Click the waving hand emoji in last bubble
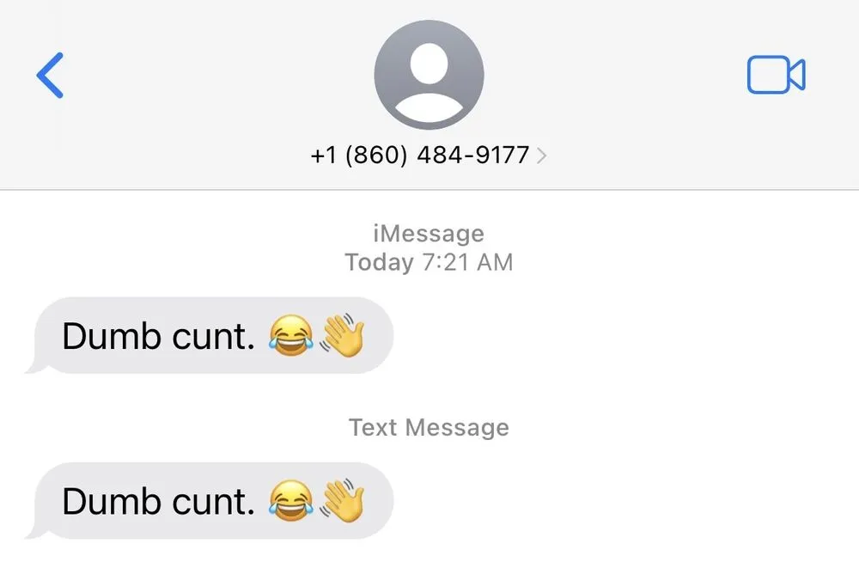Viewport: 859px width, 562px height. [x=342, y=500]
